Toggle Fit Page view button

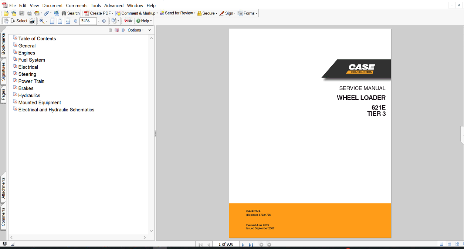pos(60,21)
